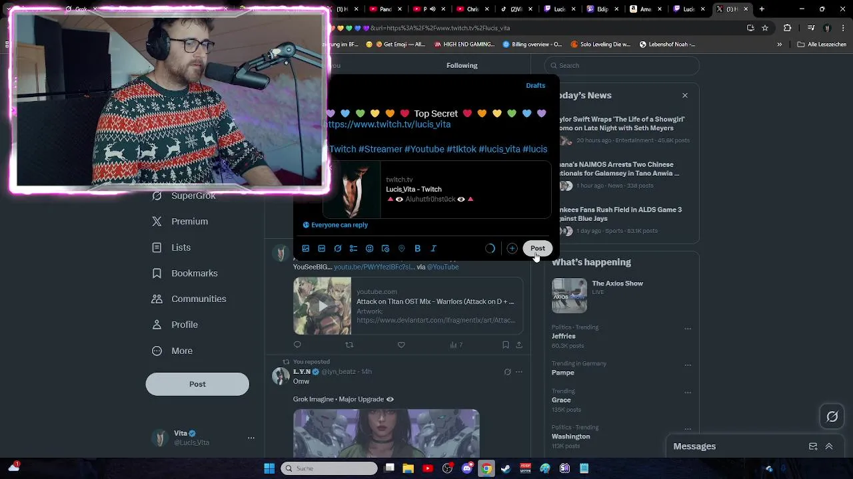Screen dimensions: 853x479
Task: Play the Attack on Titan OST video thumbnail
Action: click(323, 306)
